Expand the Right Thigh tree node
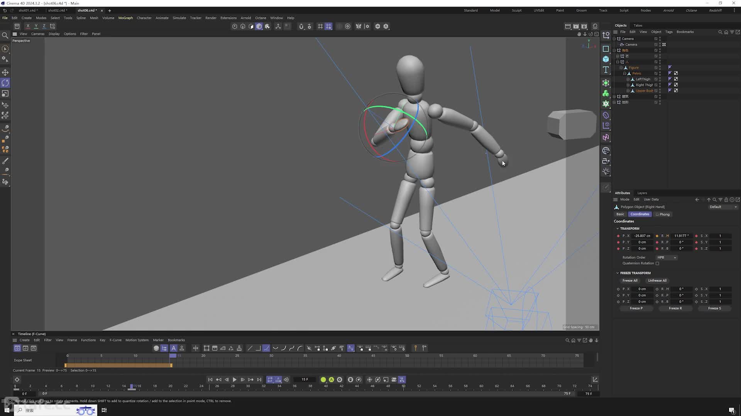This screenshot has width=741, height=416. tap(628, 85)
